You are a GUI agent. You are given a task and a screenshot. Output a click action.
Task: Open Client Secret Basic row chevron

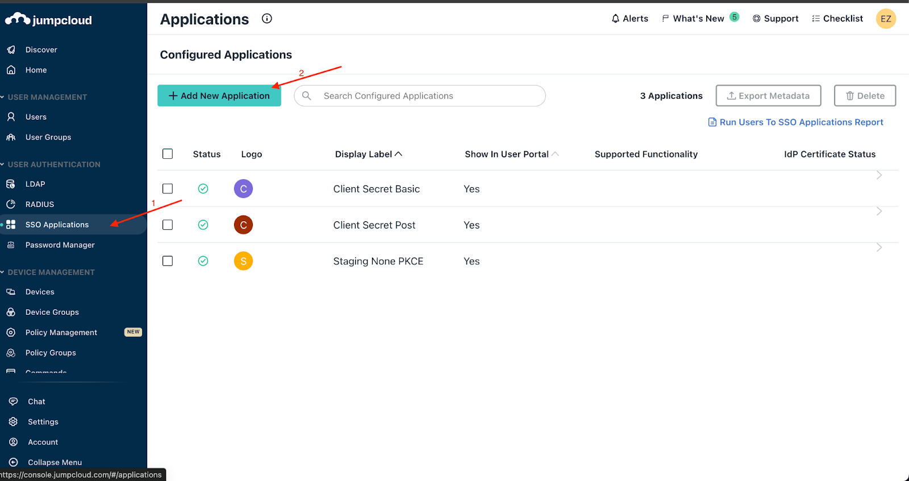coord(879,175)
